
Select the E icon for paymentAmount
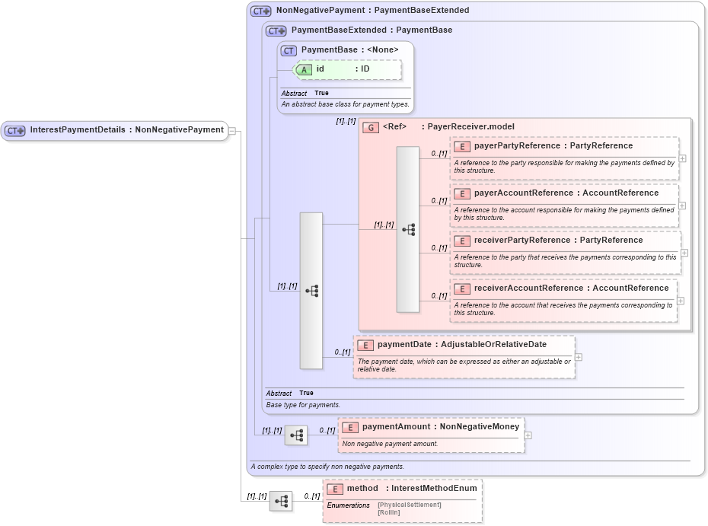point(350,426)
